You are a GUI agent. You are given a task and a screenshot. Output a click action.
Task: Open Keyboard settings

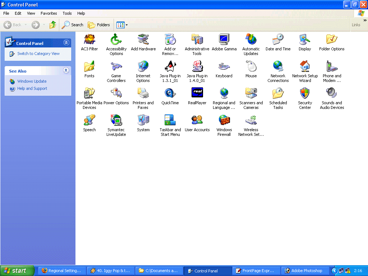tap(224, 69)
